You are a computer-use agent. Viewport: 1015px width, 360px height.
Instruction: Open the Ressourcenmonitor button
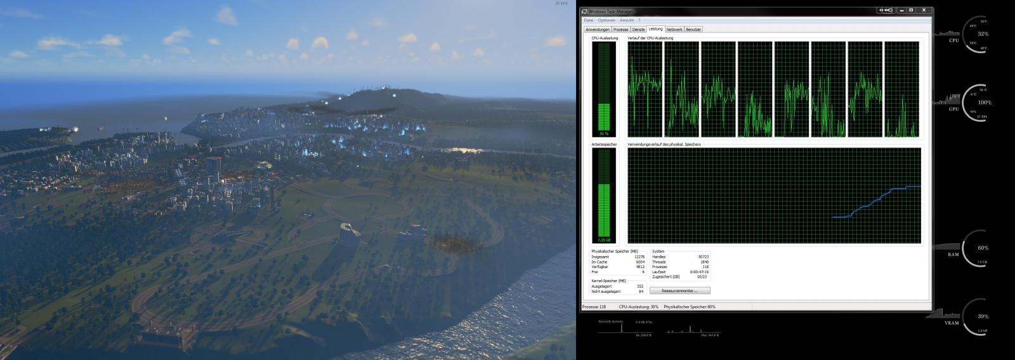click(679, 291)
